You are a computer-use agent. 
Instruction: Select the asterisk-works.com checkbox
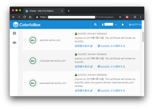pos(25,40)
